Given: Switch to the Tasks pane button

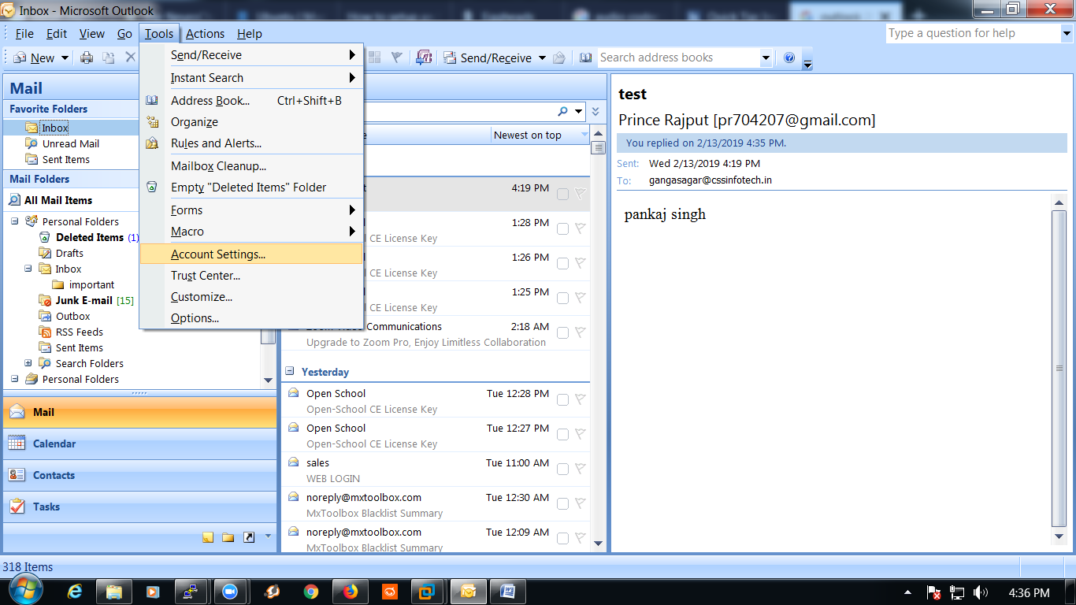Looking at the screenshot, I should 140,507.
